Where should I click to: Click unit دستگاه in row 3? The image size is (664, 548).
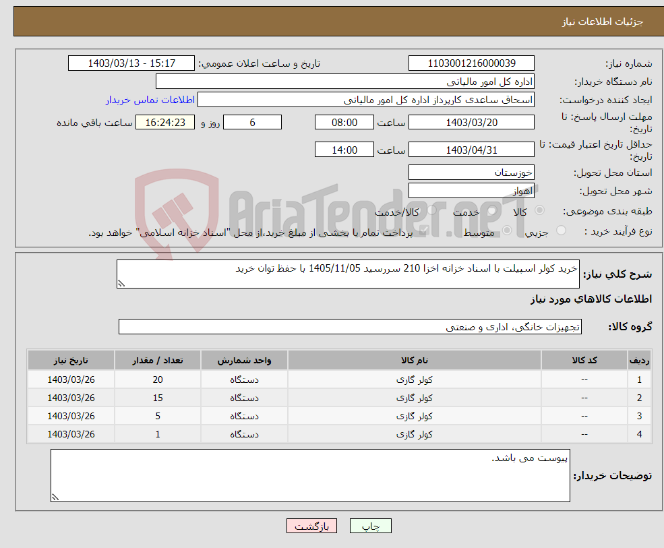[244, 416]
